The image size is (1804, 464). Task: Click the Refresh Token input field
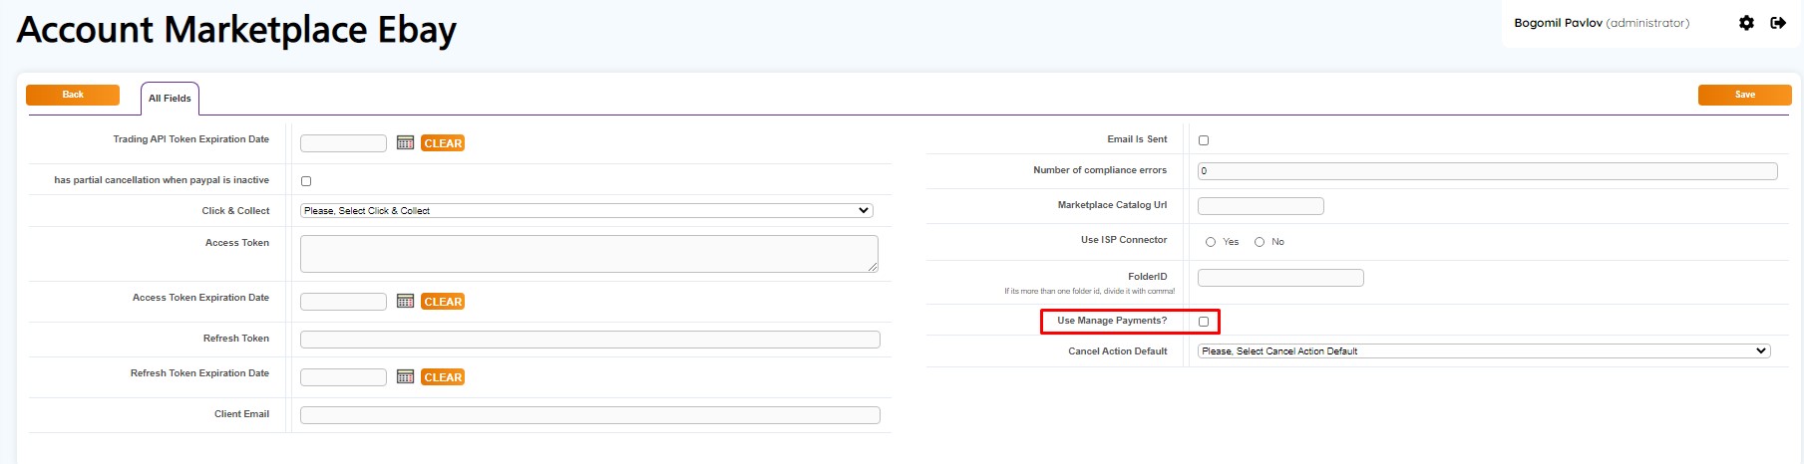point(590,340)
